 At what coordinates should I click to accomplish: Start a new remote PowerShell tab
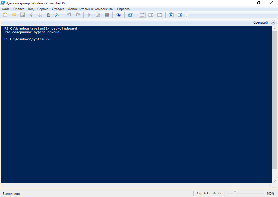[118, 15]
